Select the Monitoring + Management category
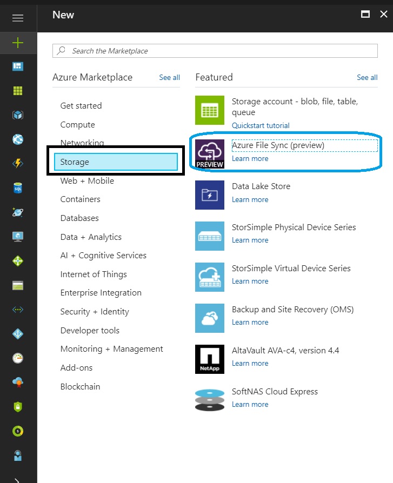Viewport: 393px width, 483px height. pos(111,349)
